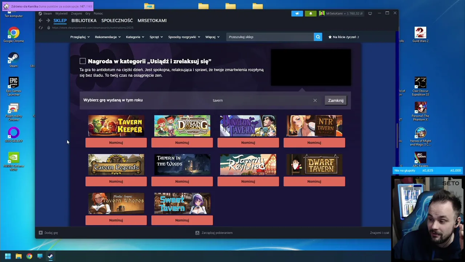Expand the Więcej dropdown
The height and width of the screenshot is (262, 465).
tap(212, 37)
